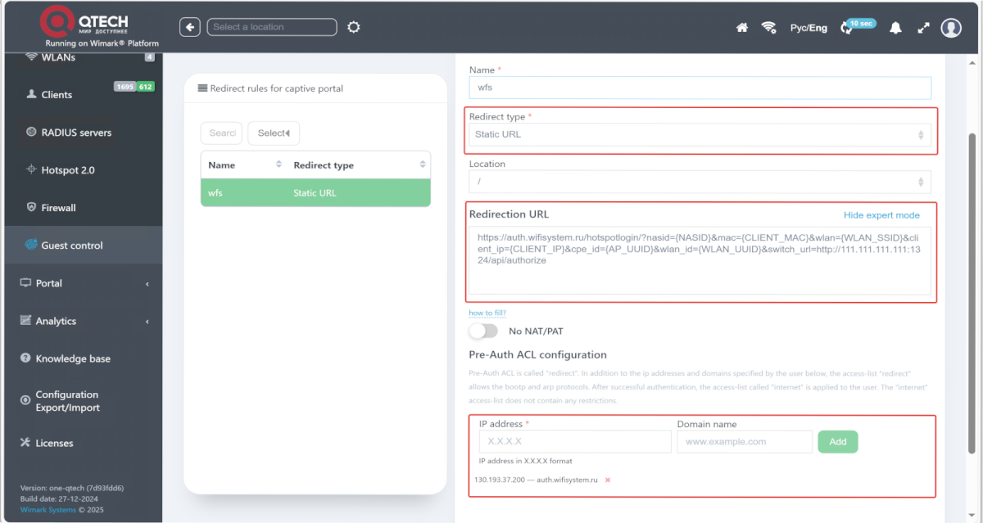Open settings gear next to location selector

pos(353,27)
